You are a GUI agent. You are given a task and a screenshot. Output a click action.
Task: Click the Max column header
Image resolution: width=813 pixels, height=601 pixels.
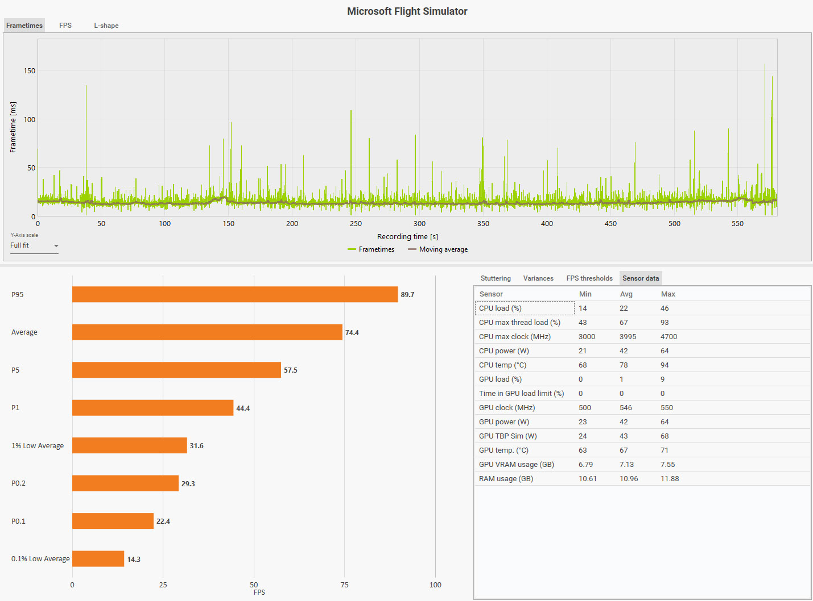[668, 294]
